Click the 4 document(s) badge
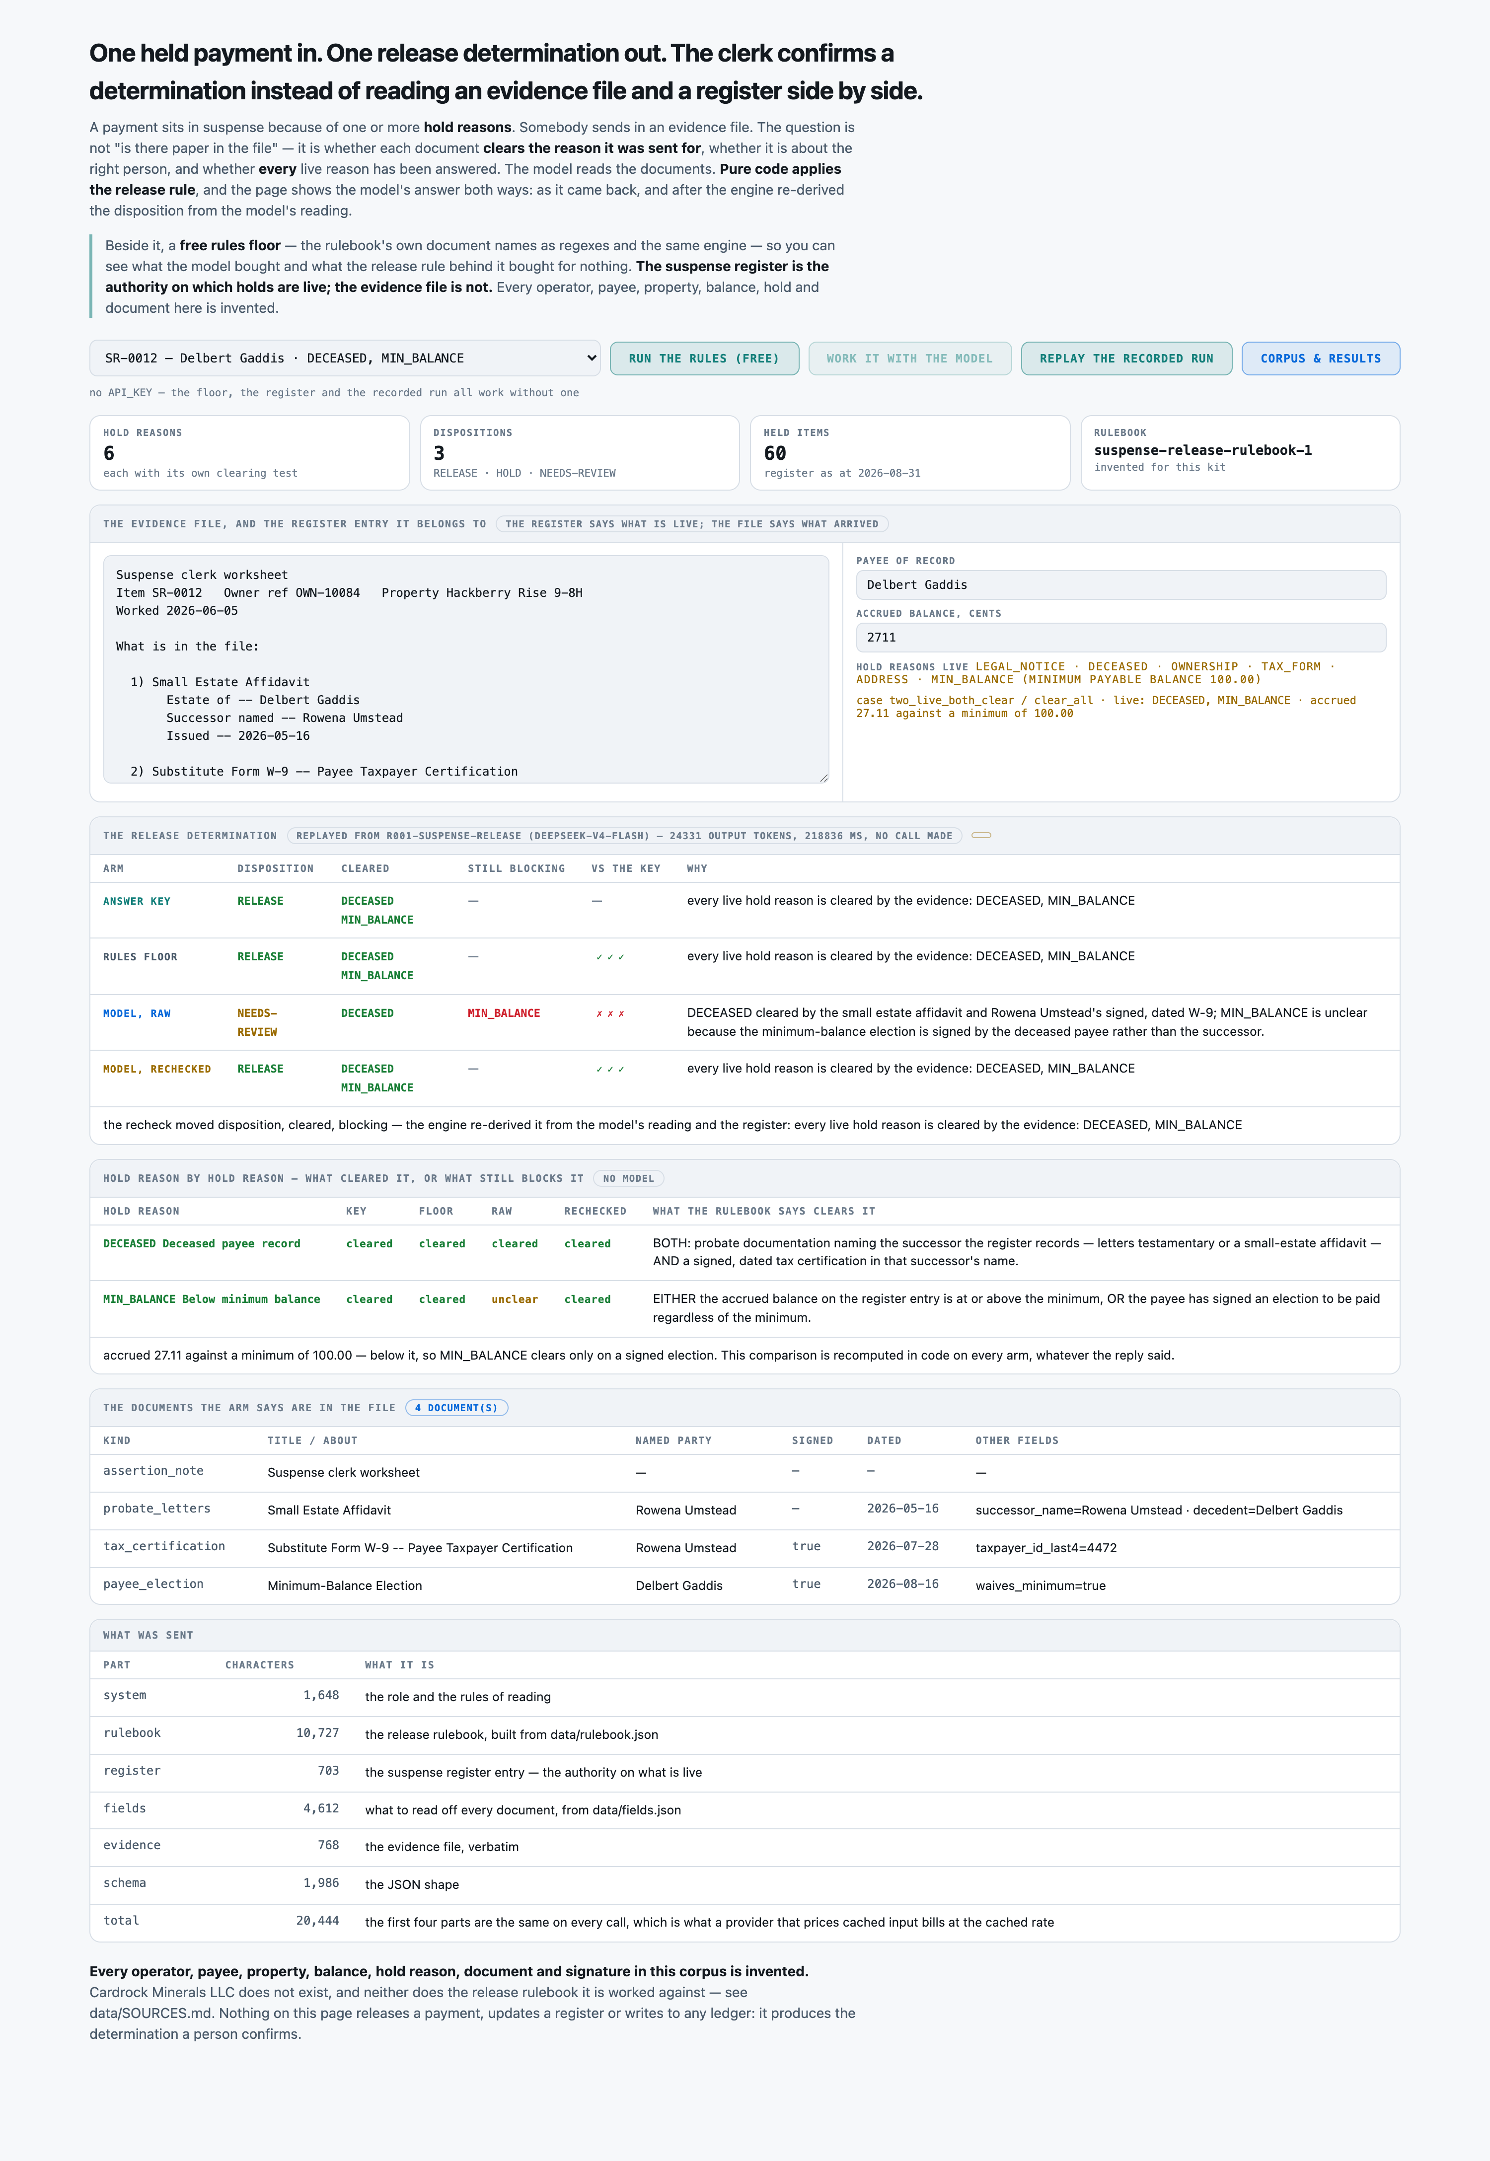Screen dimensions: 1490x2161 click(456, 1408)
